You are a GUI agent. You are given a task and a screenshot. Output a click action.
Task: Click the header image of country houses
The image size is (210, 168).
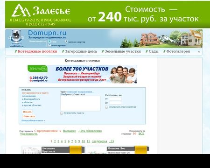(161, 38)
